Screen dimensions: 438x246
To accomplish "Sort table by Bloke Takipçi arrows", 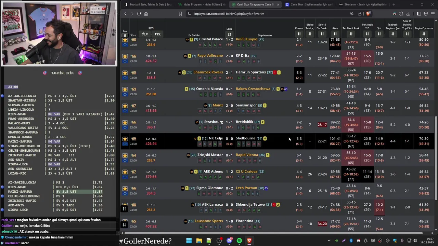I will pos(310,34).
